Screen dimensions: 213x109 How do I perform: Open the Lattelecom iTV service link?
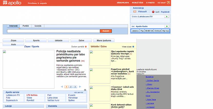(13, 95)
